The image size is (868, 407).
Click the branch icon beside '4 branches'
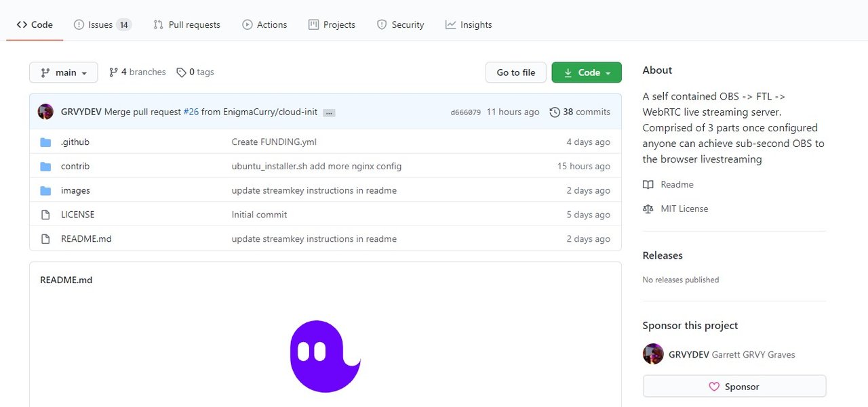click(x=114, y=72)
